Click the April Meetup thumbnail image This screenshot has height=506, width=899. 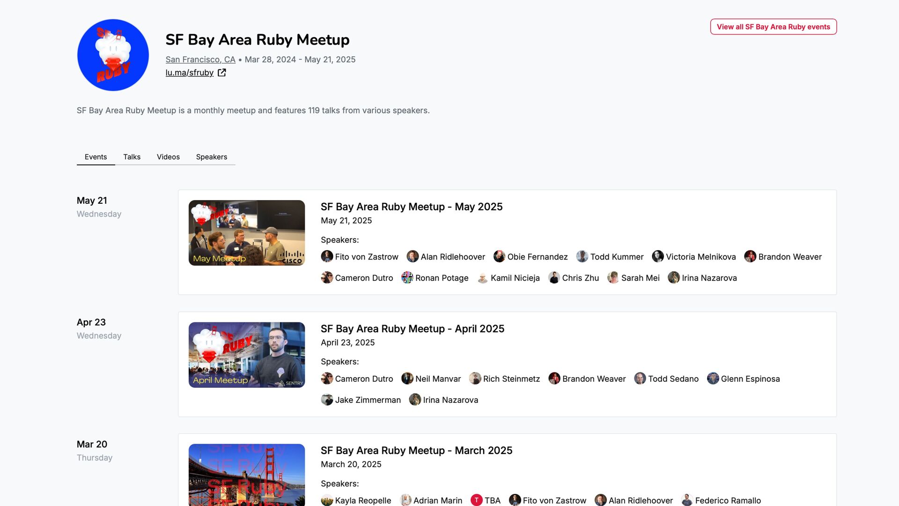(x=246, y=355)
